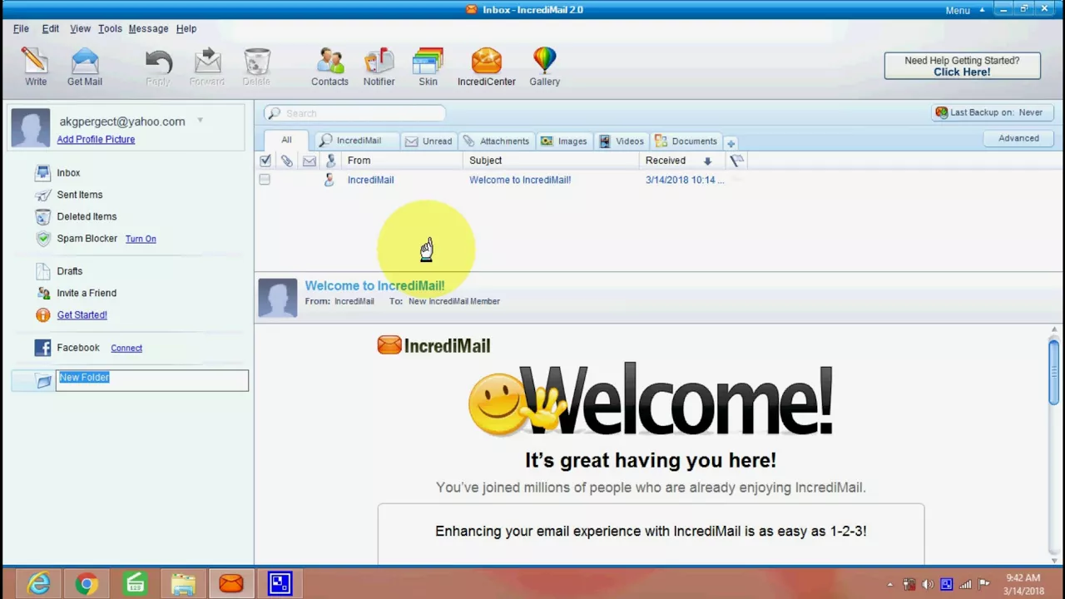The image size is (1065, 599).
Task: Open Google Chrome from the taskbar
Action: [x=86, y=583]
